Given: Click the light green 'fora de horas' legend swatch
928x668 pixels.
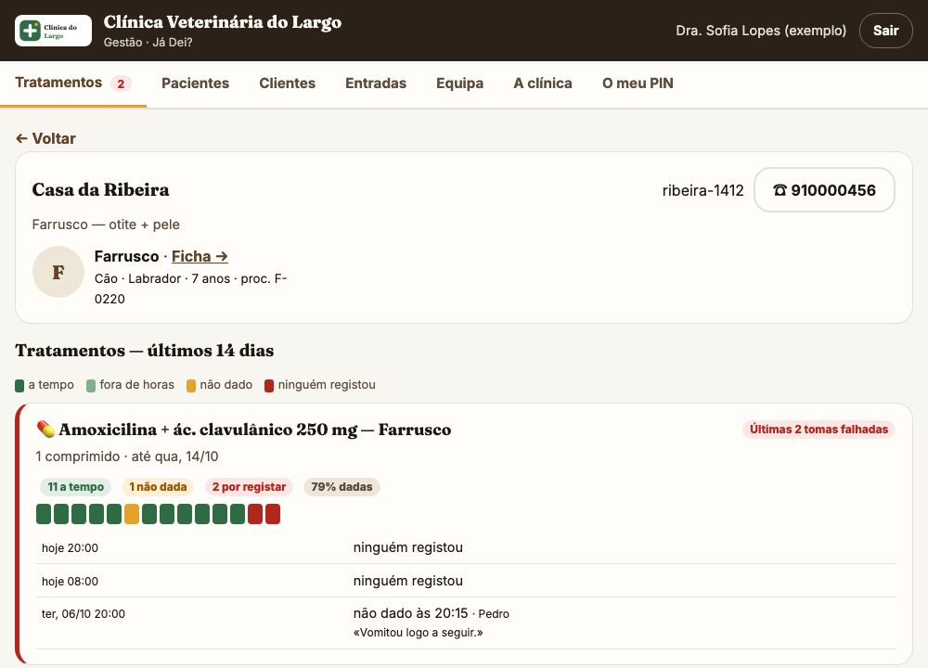Looking at the screenshot, I should [x=91, y=386].
